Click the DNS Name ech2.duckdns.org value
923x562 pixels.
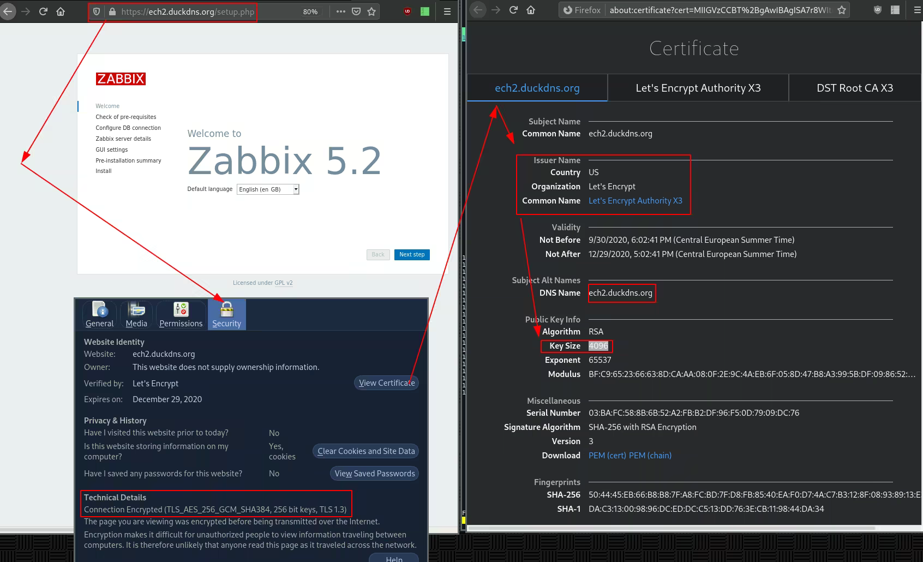(x=620, y=293)
